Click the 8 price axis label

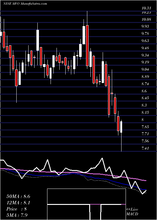[143, 120]
